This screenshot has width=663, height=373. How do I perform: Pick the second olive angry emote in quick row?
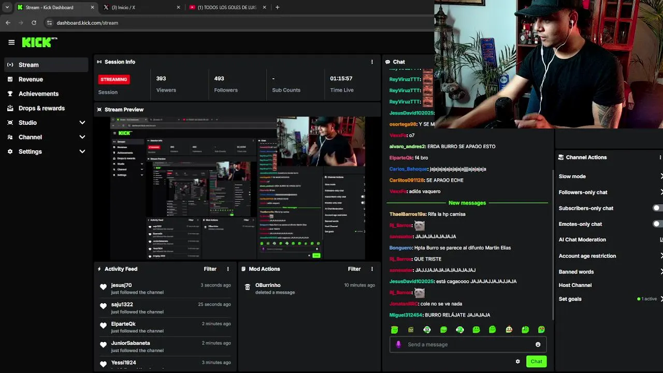[411, 329]
